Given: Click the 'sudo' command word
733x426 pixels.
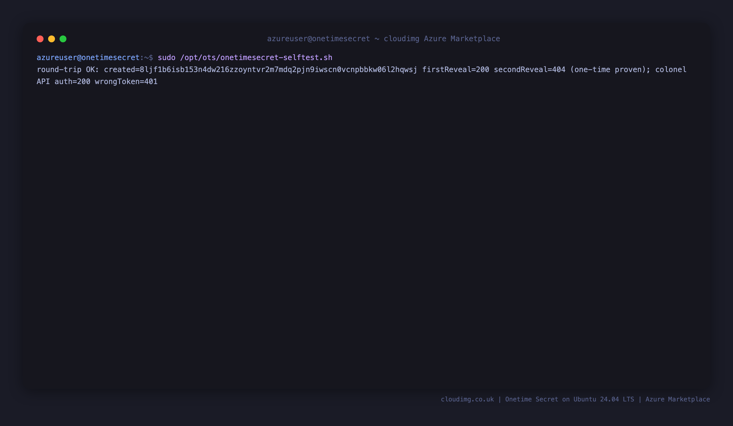Looking at the screenshot, I should pyautogui.click(x=167, y=57).
